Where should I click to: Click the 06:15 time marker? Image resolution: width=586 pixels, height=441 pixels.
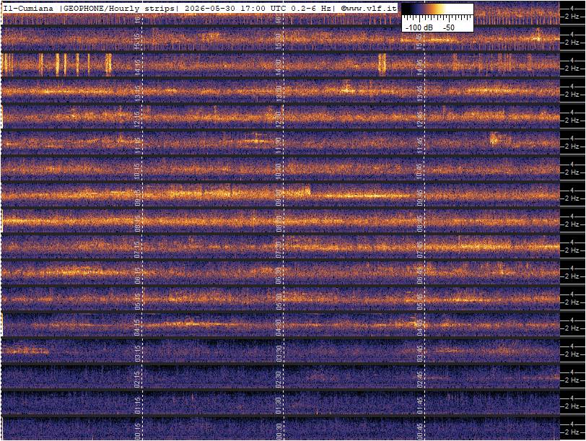[138, 275]
